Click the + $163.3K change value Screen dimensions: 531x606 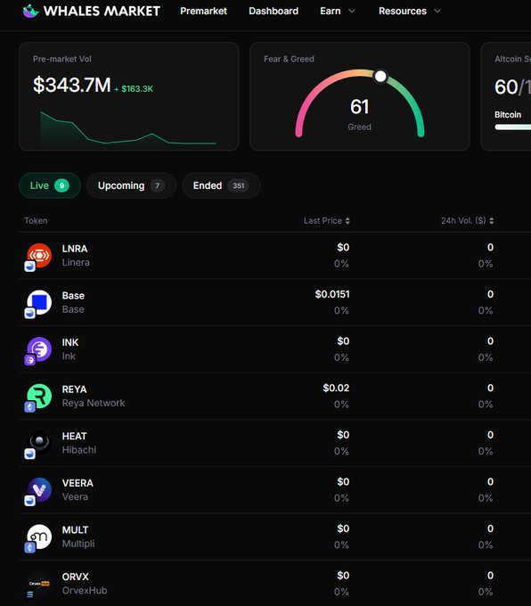pos(134,89)
